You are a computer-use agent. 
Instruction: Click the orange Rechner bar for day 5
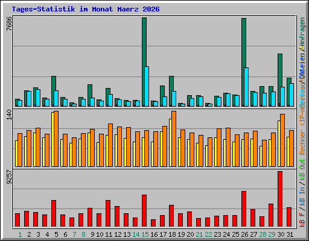pos(56,139)
